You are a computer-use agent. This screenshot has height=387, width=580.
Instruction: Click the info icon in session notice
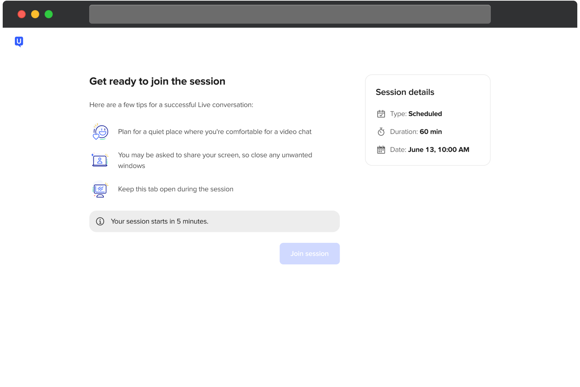coord(100,221)
